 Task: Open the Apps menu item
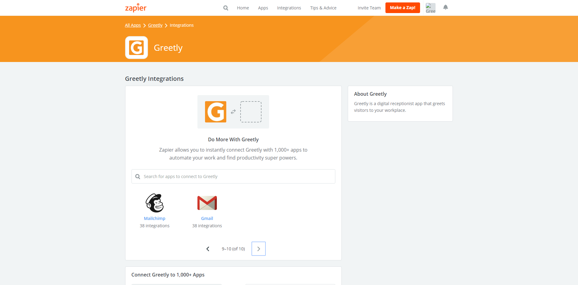pos(263,8)
